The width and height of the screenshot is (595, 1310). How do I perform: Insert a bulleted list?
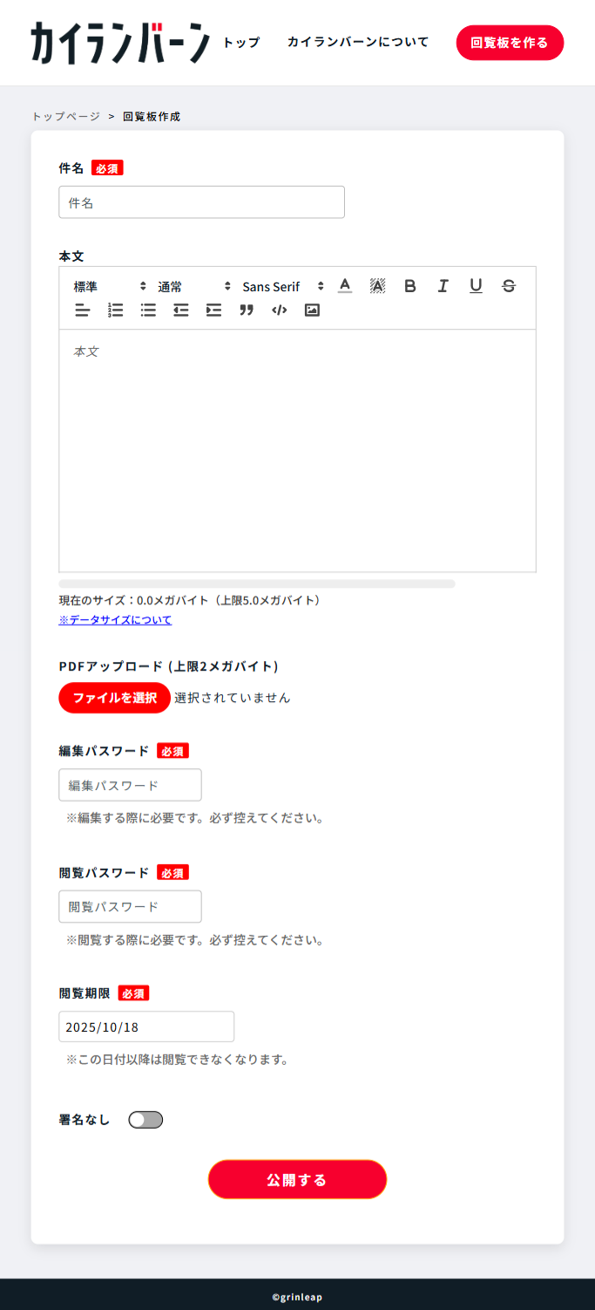click(148, 310)
